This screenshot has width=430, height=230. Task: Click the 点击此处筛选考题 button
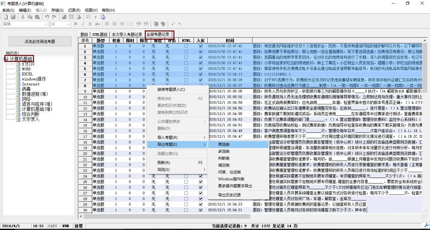tap(40, 41)
